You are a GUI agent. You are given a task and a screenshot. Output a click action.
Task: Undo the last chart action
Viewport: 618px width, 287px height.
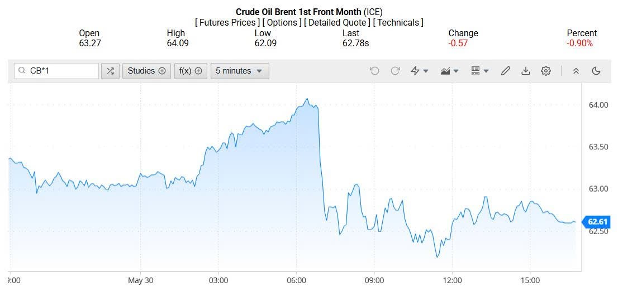pos(374,71)
